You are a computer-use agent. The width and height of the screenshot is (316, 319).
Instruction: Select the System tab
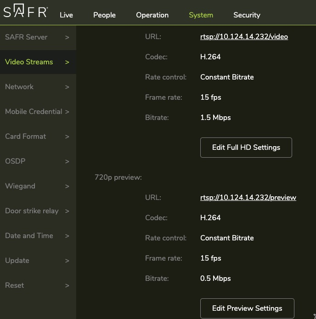[x=201, y=15]
